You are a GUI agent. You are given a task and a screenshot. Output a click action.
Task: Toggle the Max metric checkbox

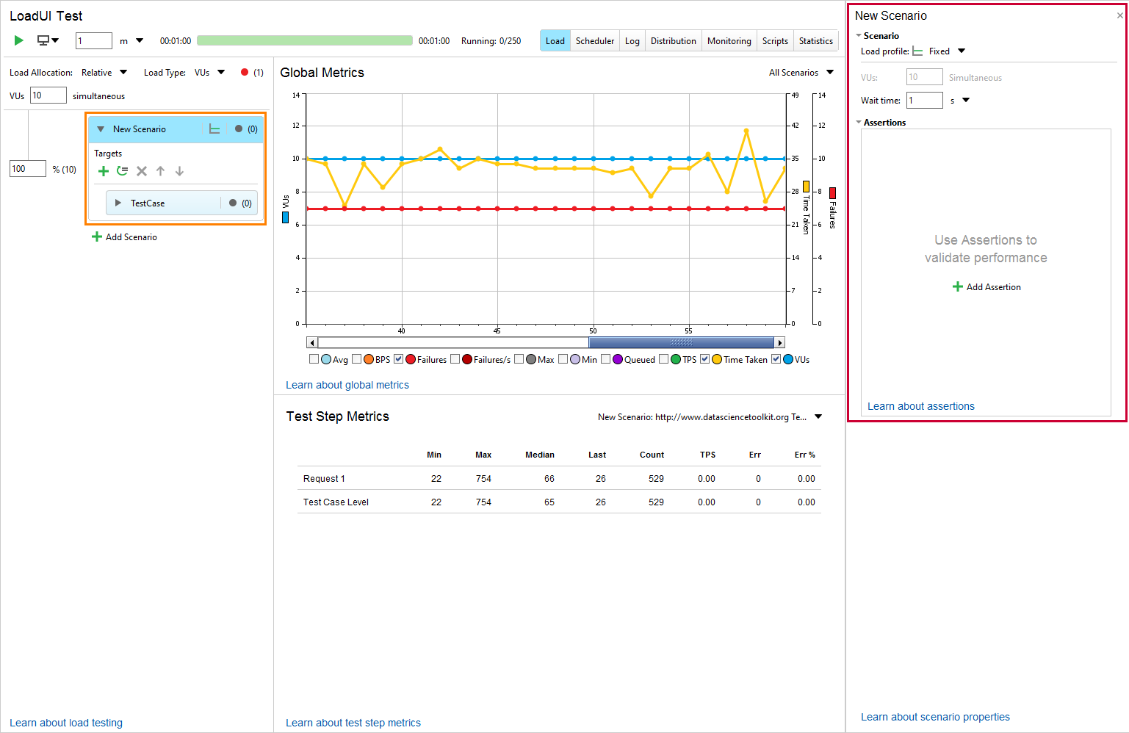(x=519, y=359)
